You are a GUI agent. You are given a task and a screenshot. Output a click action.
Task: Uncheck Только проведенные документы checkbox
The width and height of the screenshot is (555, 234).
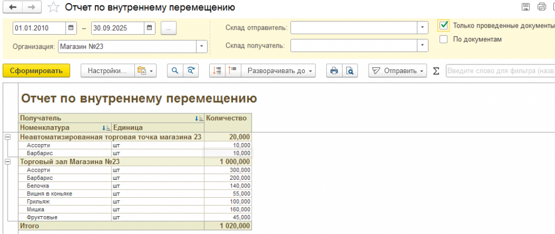(x=443, y=25)
